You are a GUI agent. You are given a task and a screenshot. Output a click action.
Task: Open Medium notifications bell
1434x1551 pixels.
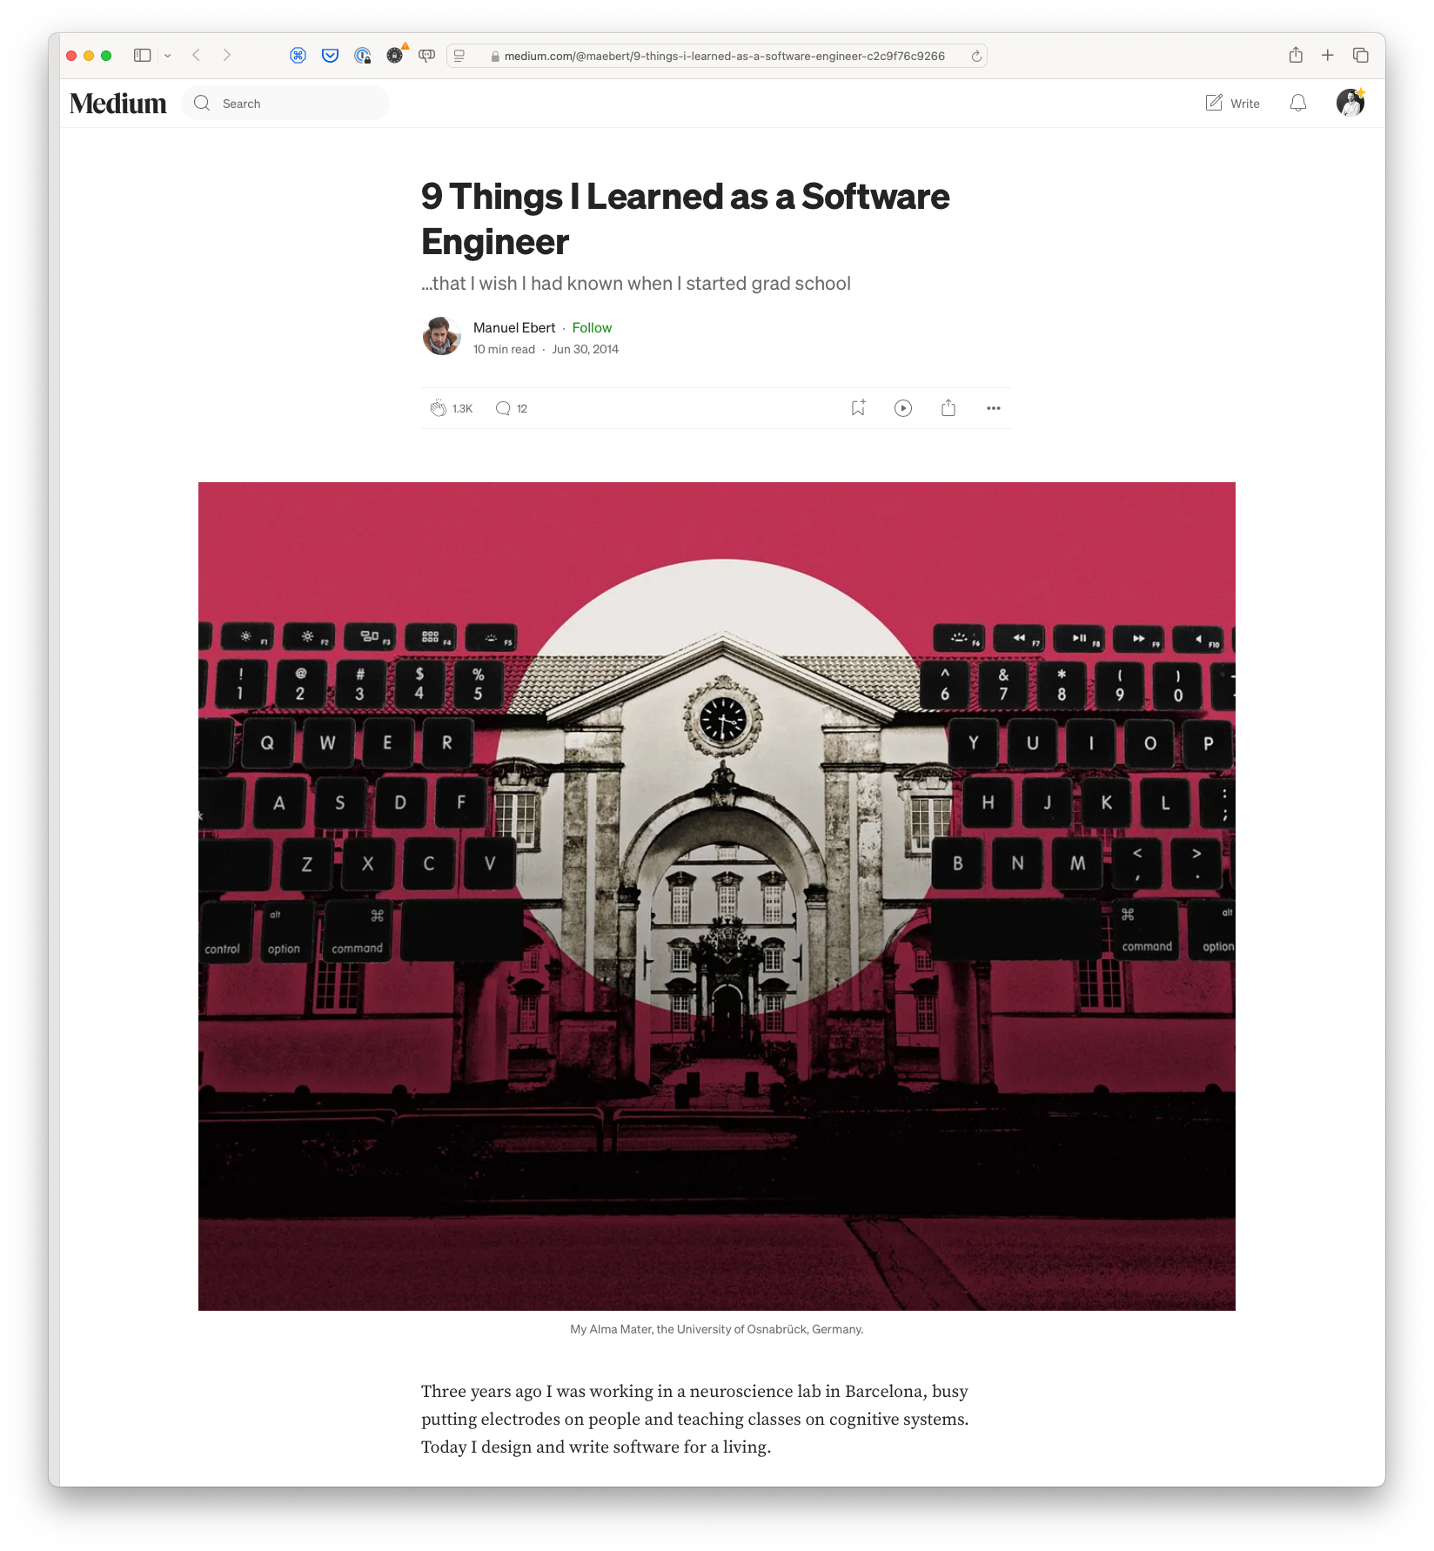point(1297,103)
